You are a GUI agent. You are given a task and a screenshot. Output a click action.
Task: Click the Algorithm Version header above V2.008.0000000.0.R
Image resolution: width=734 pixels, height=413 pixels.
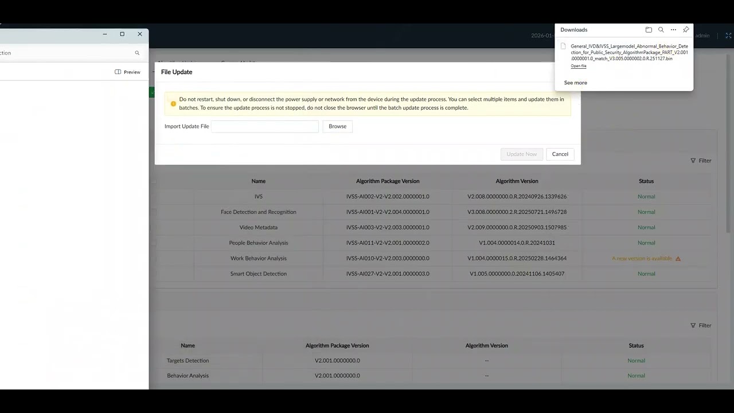[517, 181]
